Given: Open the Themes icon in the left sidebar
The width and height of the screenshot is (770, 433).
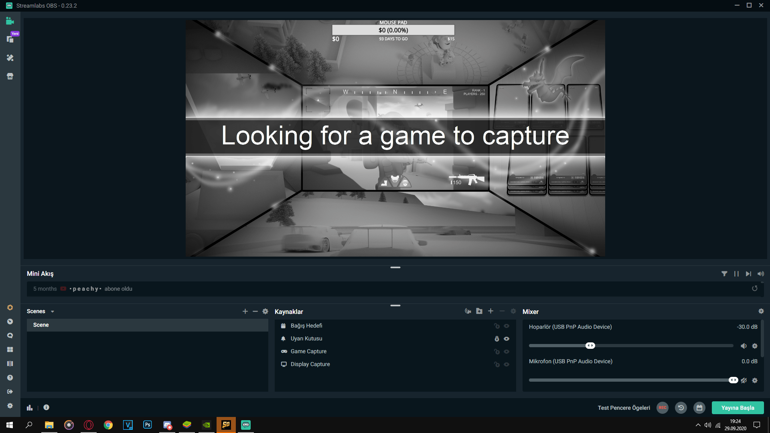Looking at the screenshot, I should 10,58.
